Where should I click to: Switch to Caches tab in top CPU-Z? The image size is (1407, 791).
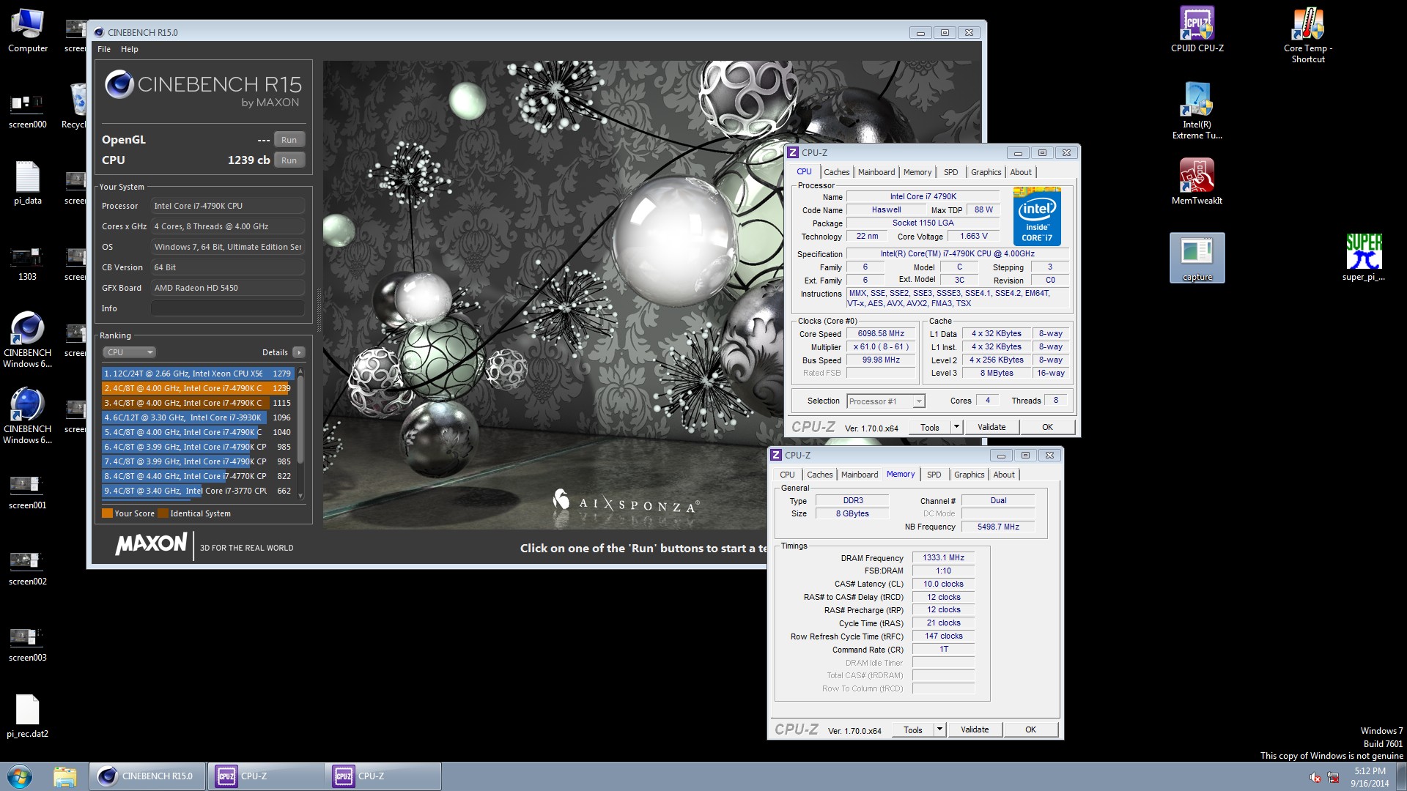pyautogui.click(x=836, y=172)
